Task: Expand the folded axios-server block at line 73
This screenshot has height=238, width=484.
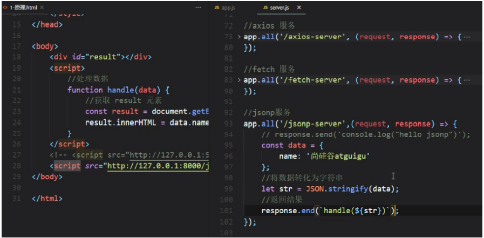Action: click(240, 37)
